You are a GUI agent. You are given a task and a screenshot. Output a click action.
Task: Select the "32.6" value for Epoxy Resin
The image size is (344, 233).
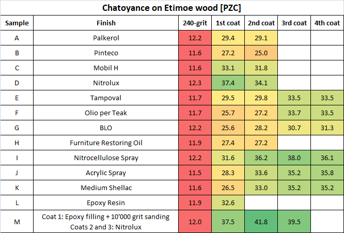(228, 203)
